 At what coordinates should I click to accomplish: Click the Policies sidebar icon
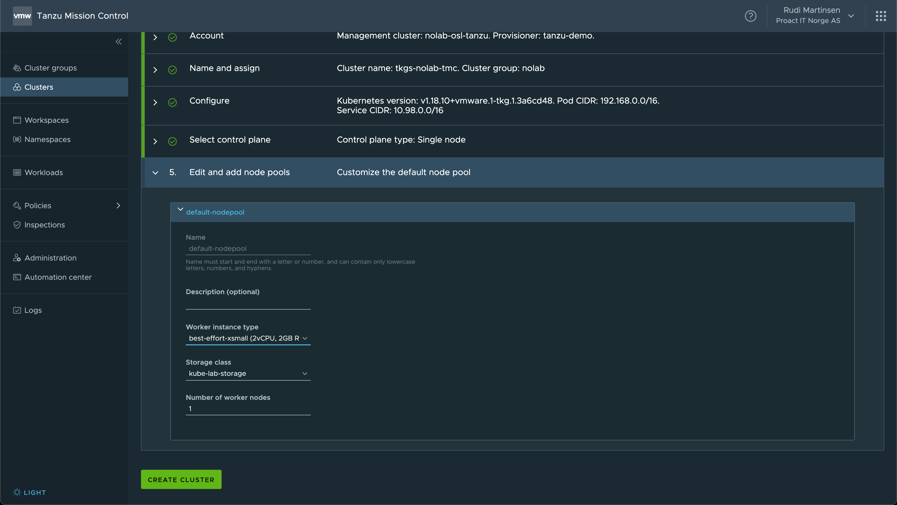pos(17,205)
